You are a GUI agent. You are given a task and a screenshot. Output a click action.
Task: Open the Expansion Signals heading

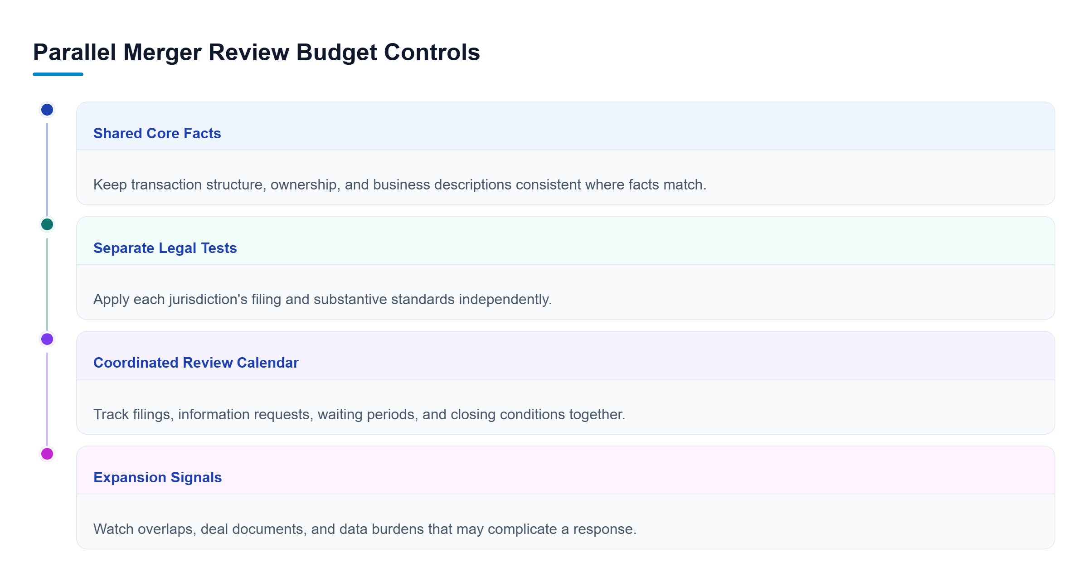(x=157, y=477)
